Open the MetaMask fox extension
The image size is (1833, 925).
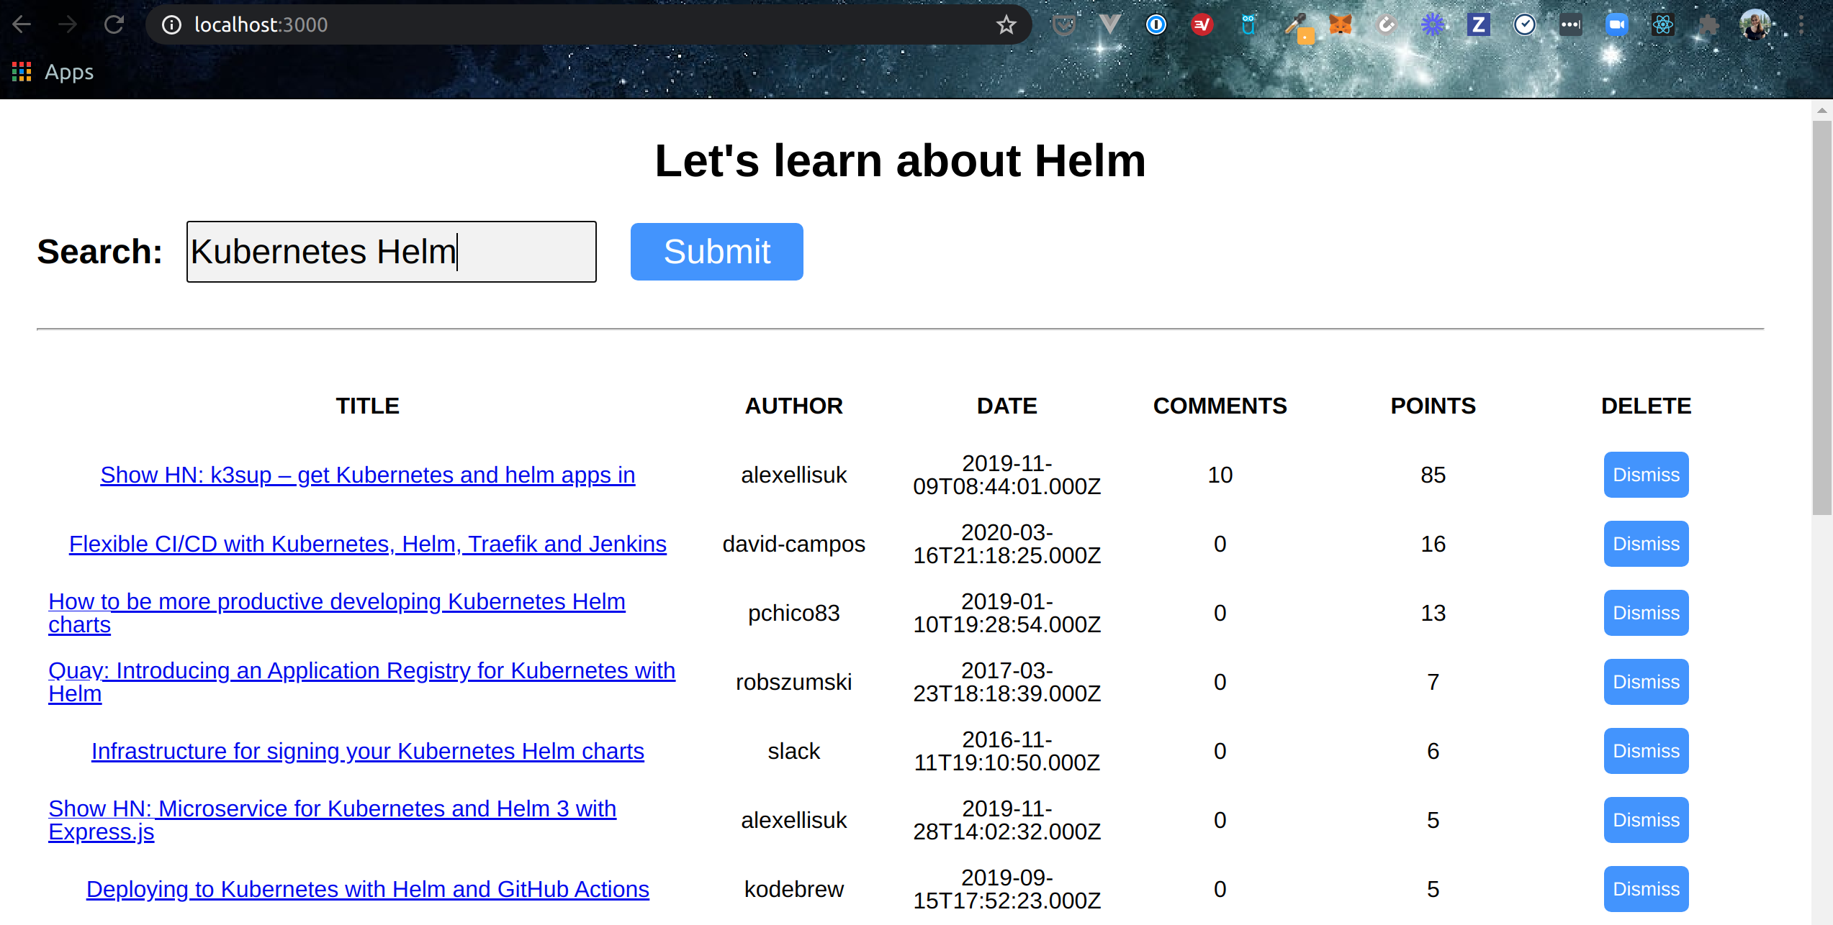coord(1340,24)
